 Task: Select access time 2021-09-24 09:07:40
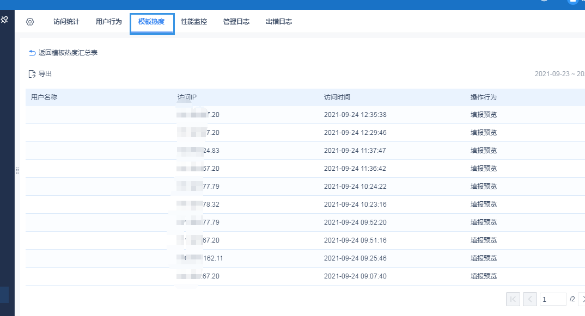click(x=355, y=276)
